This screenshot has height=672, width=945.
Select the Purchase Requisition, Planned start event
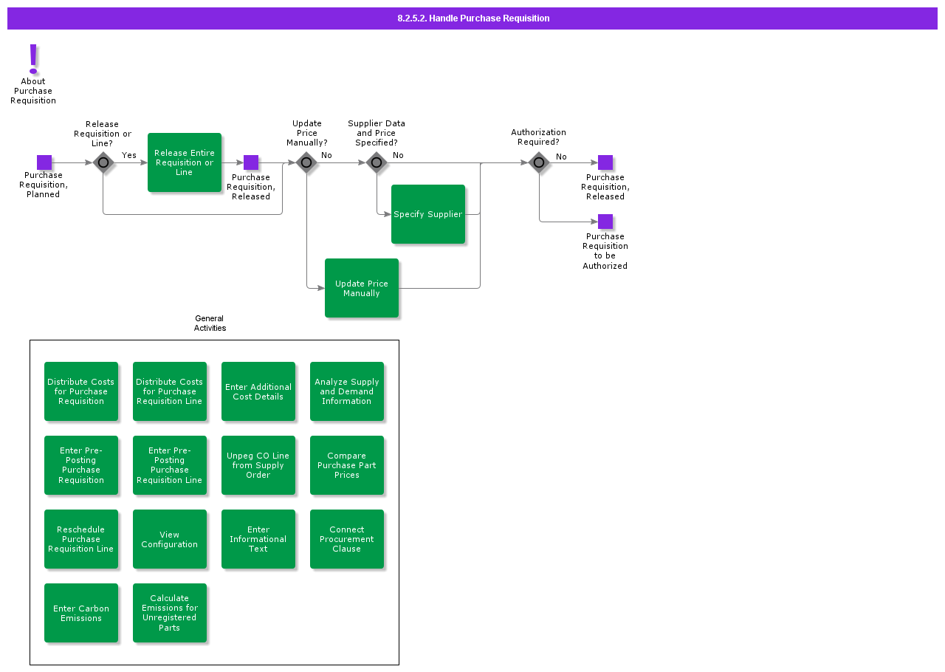44,162
